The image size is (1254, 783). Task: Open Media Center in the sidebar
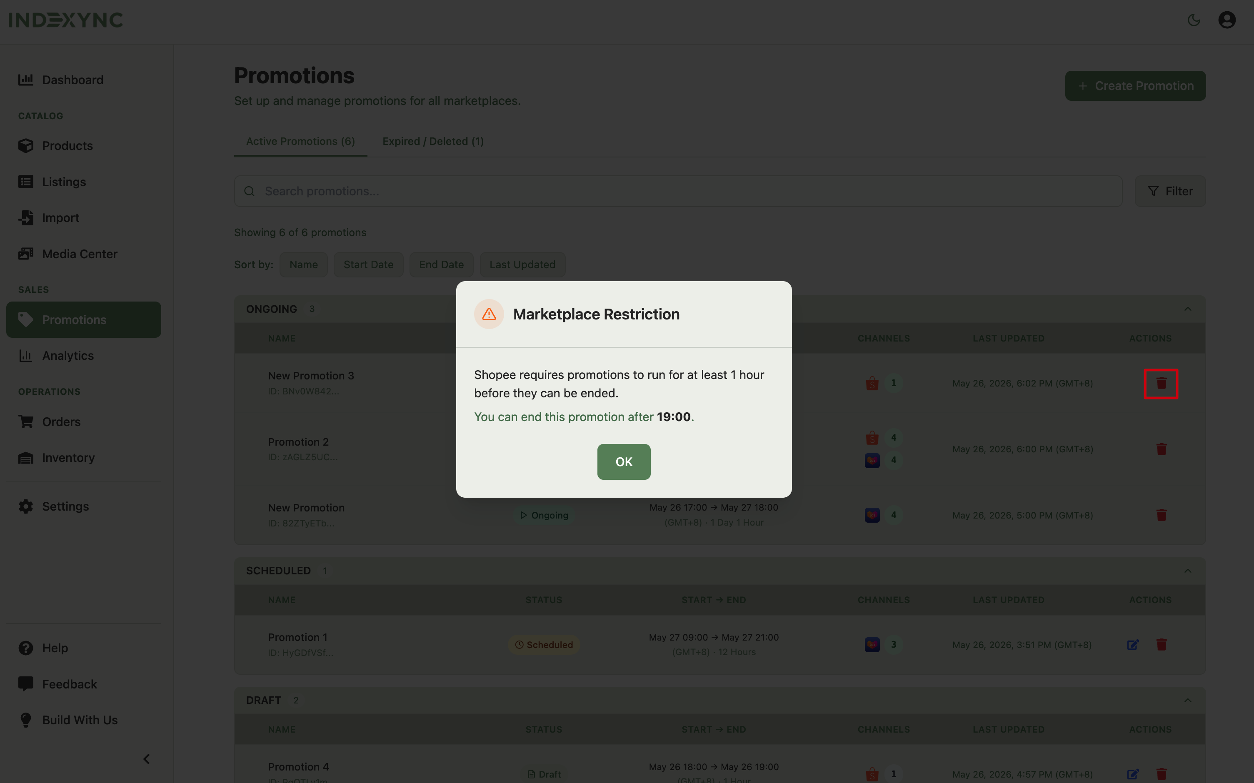click(83, 254)
